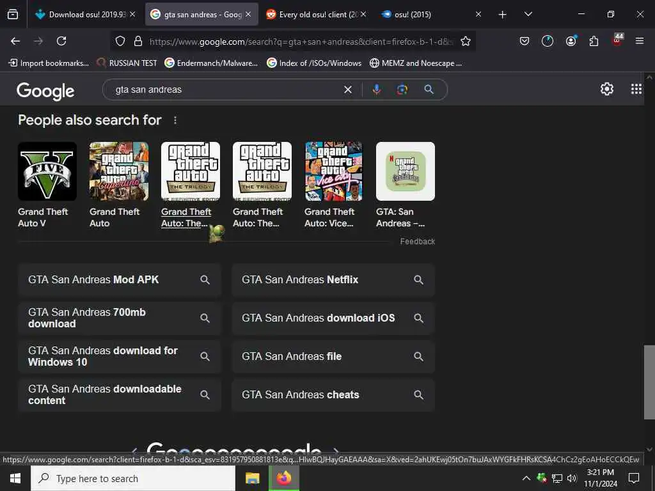This screenshot has width=655, height=491.
Task: Open the Grand Theft Auto: Vice City thumbnail
Action: pos(334,171)
